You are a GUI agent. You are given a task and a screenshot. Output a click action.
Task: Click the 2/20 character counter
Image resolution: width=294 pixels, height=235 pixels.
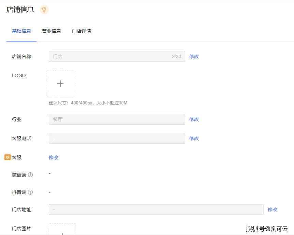click(x=177, y=56)
